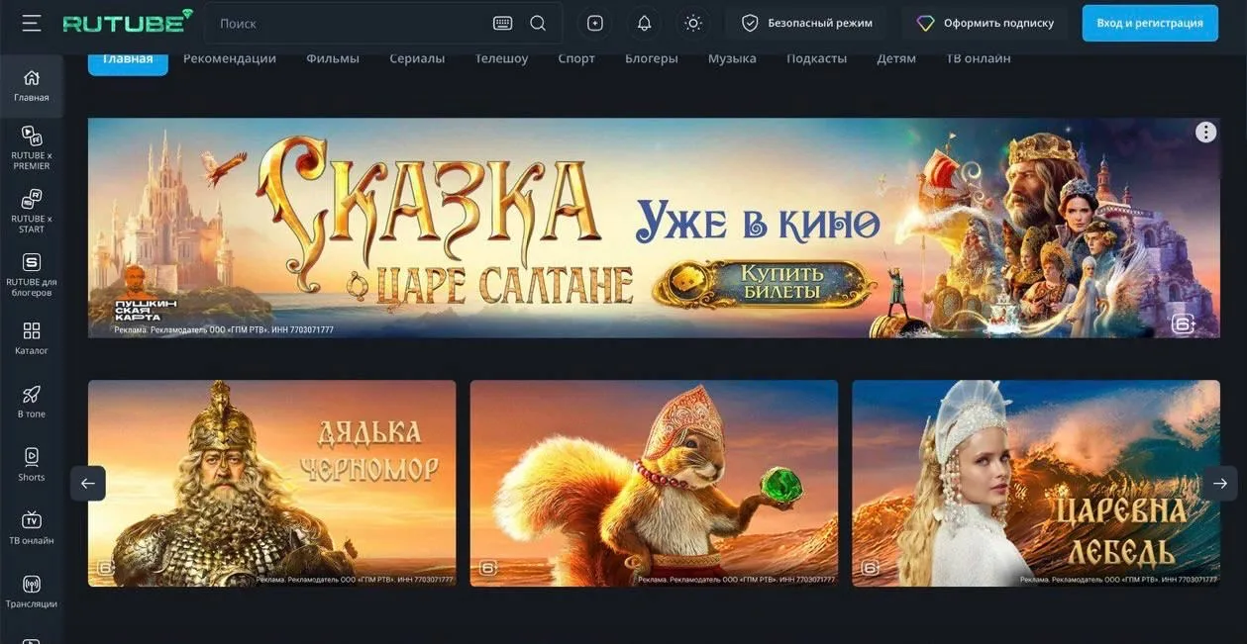Open the three-dot menu on banner
The width and height of the screenshot is (1247, 644).
click(1204, 133)
